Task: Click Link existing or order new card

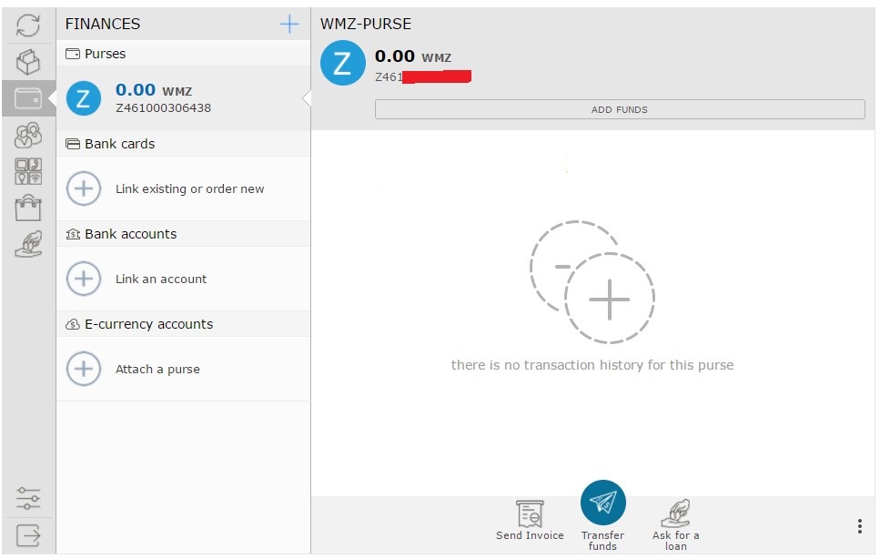Action: tap(183, 188)
